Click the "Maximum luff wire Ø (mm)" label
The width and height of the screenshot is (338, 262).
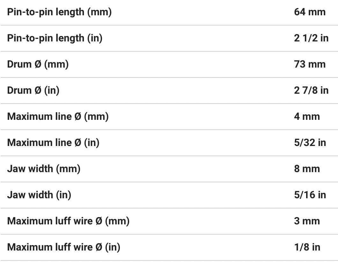click(68, 221)
